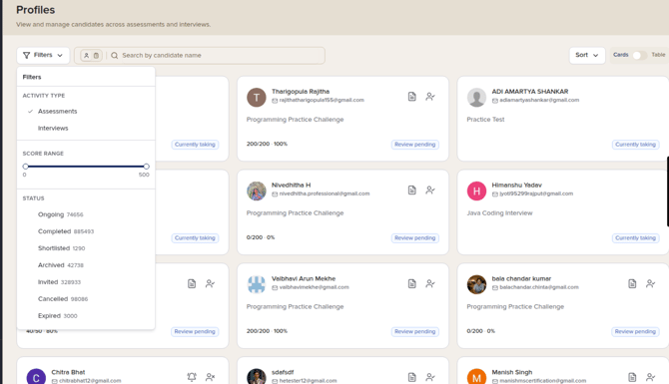Select the Expired status filter
The image size is (669, 384).
[86, 316]
